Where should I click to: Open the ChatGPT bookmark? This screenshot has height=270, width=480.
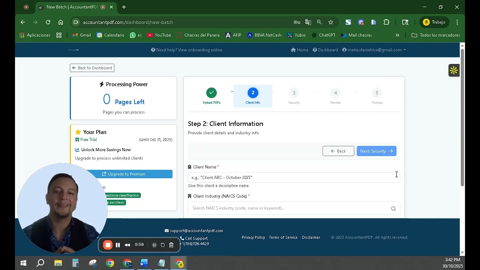pyautogui.click(x=324, y=35)
